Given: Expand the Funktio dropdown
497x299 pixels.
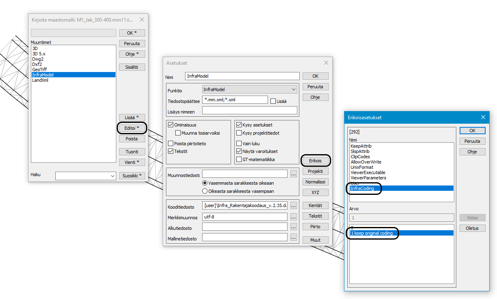Looking at the screenshot, I should 294,89.
